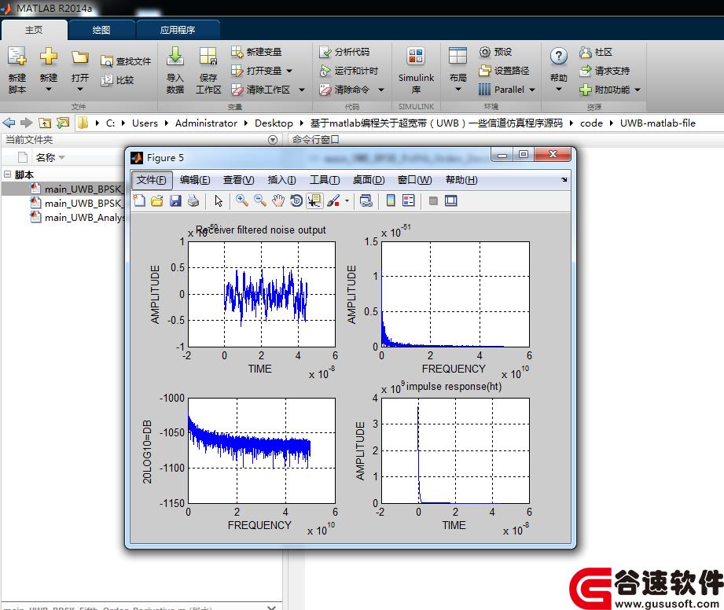Click the forward arrow in address bar
Image resolution: width=724 pixels, height=610 pixels.
[26, 123]
